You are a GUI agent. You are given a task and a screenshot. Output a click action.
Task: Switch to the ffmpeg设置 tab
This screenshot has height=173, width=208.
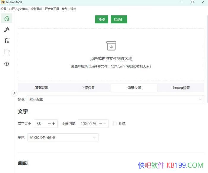180,88
